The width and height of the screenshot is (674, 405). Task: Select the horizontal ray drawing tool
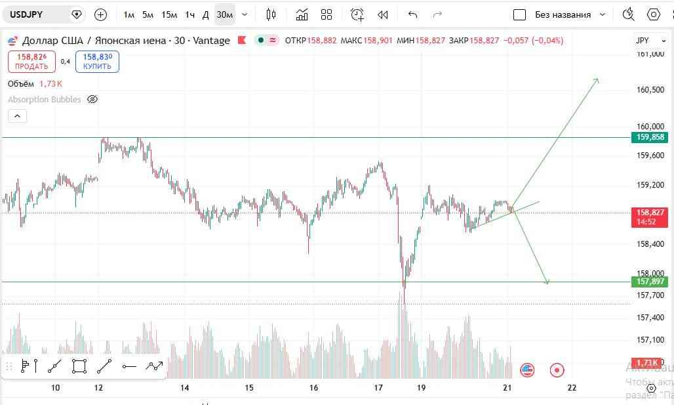click(129, 367)
